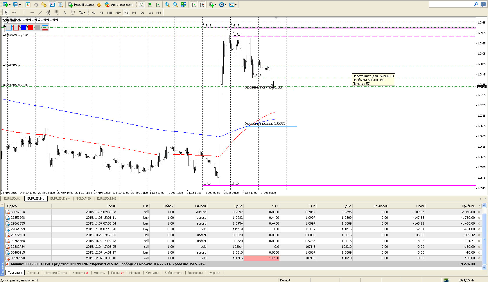
Task: Switch to the EURUSD,Daily chart tab
Action: point(60,198)
